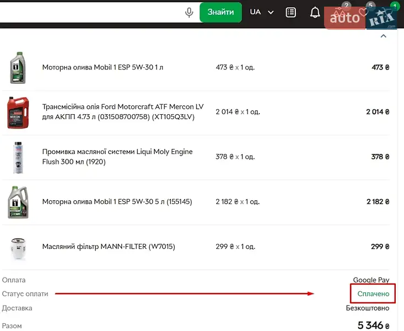
Task: Click the Безкоштовно delivery value
Action: (x=368, y=308)
